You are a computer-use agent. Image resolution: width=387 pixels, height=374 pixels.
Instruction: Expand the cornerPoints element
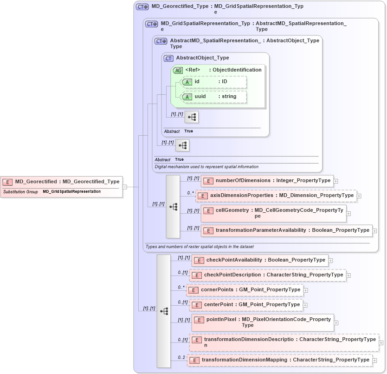tap(305, 289)
